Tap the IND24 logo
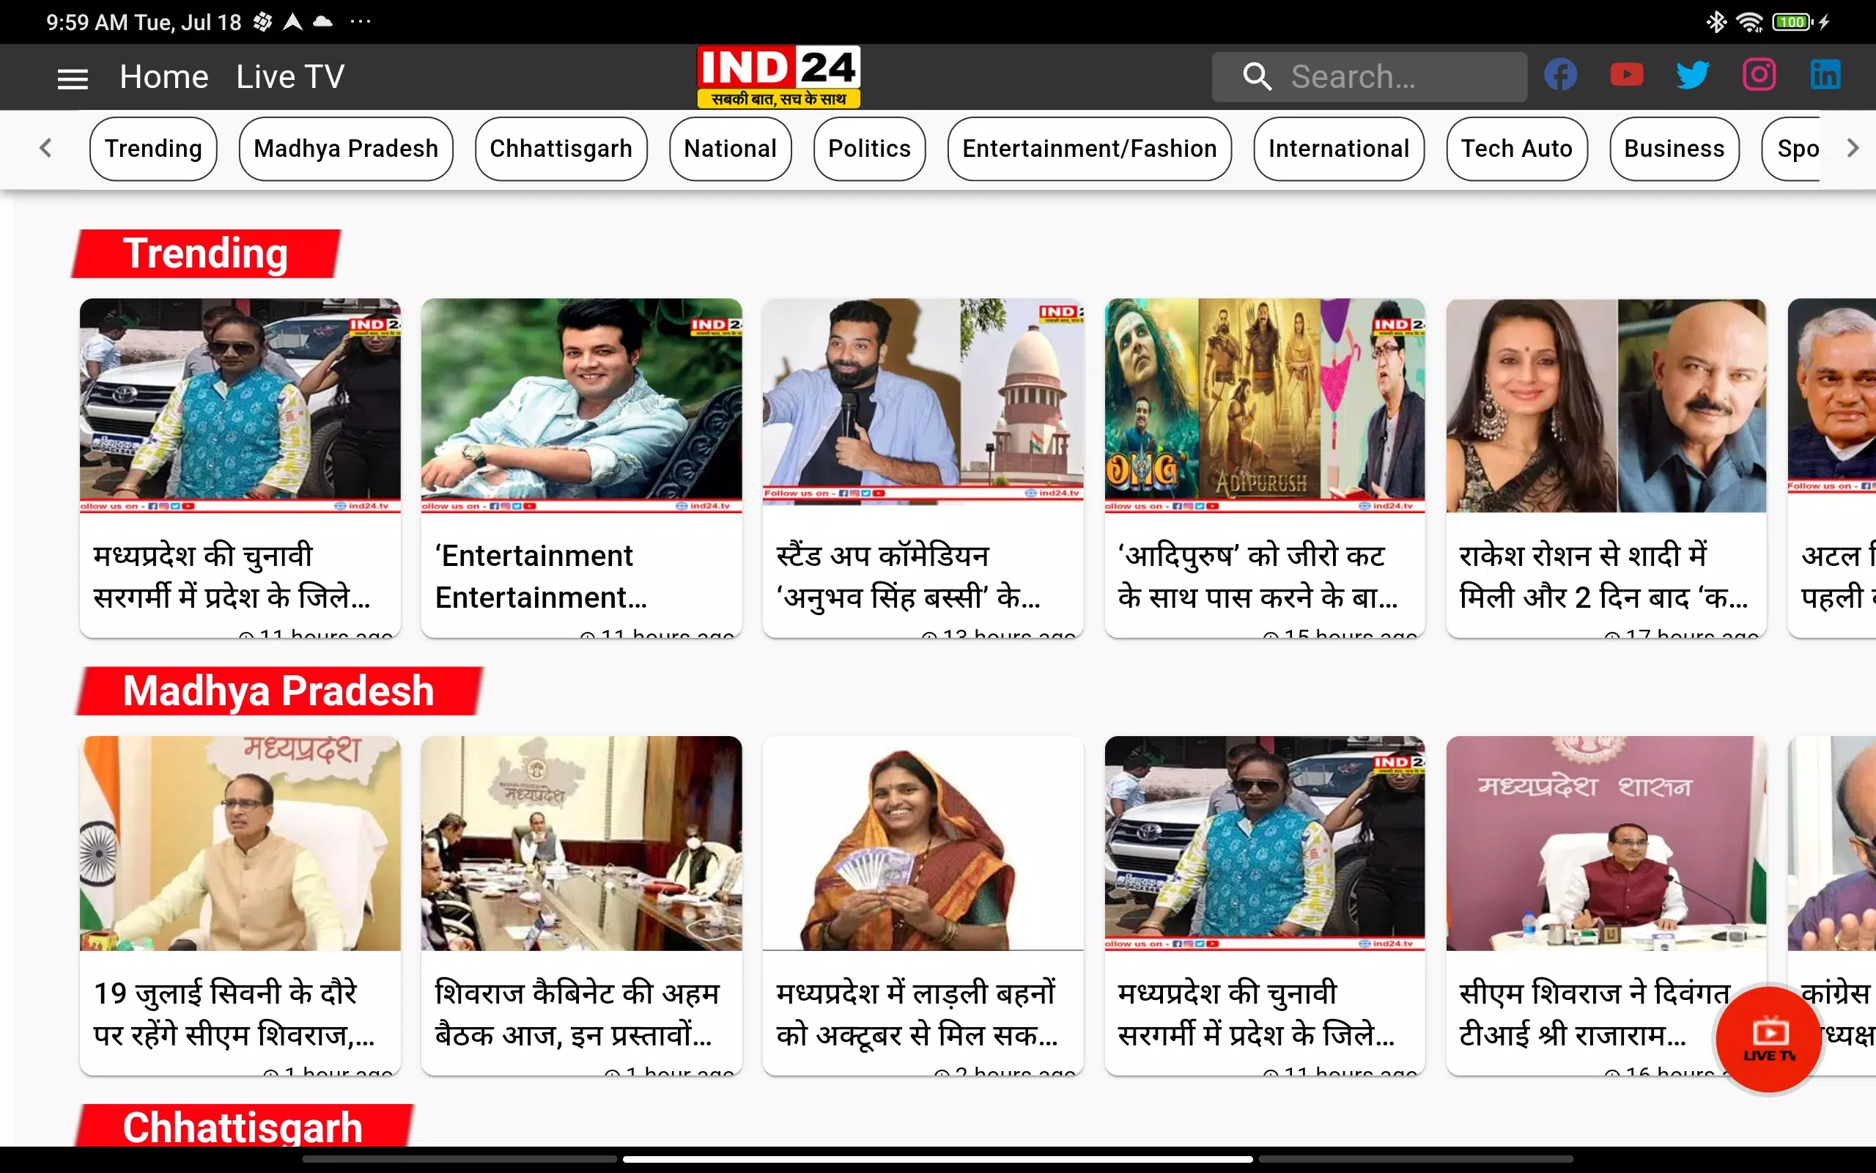 pos(778,77)
